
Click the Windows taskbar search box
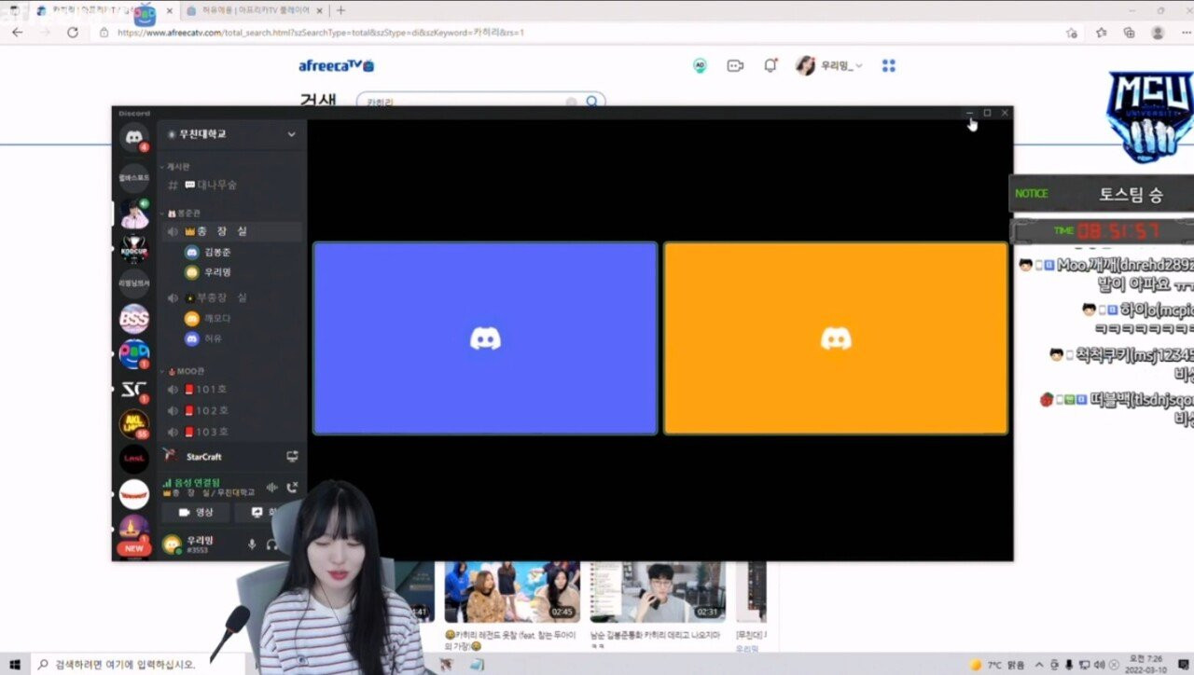tap(137, 664)
